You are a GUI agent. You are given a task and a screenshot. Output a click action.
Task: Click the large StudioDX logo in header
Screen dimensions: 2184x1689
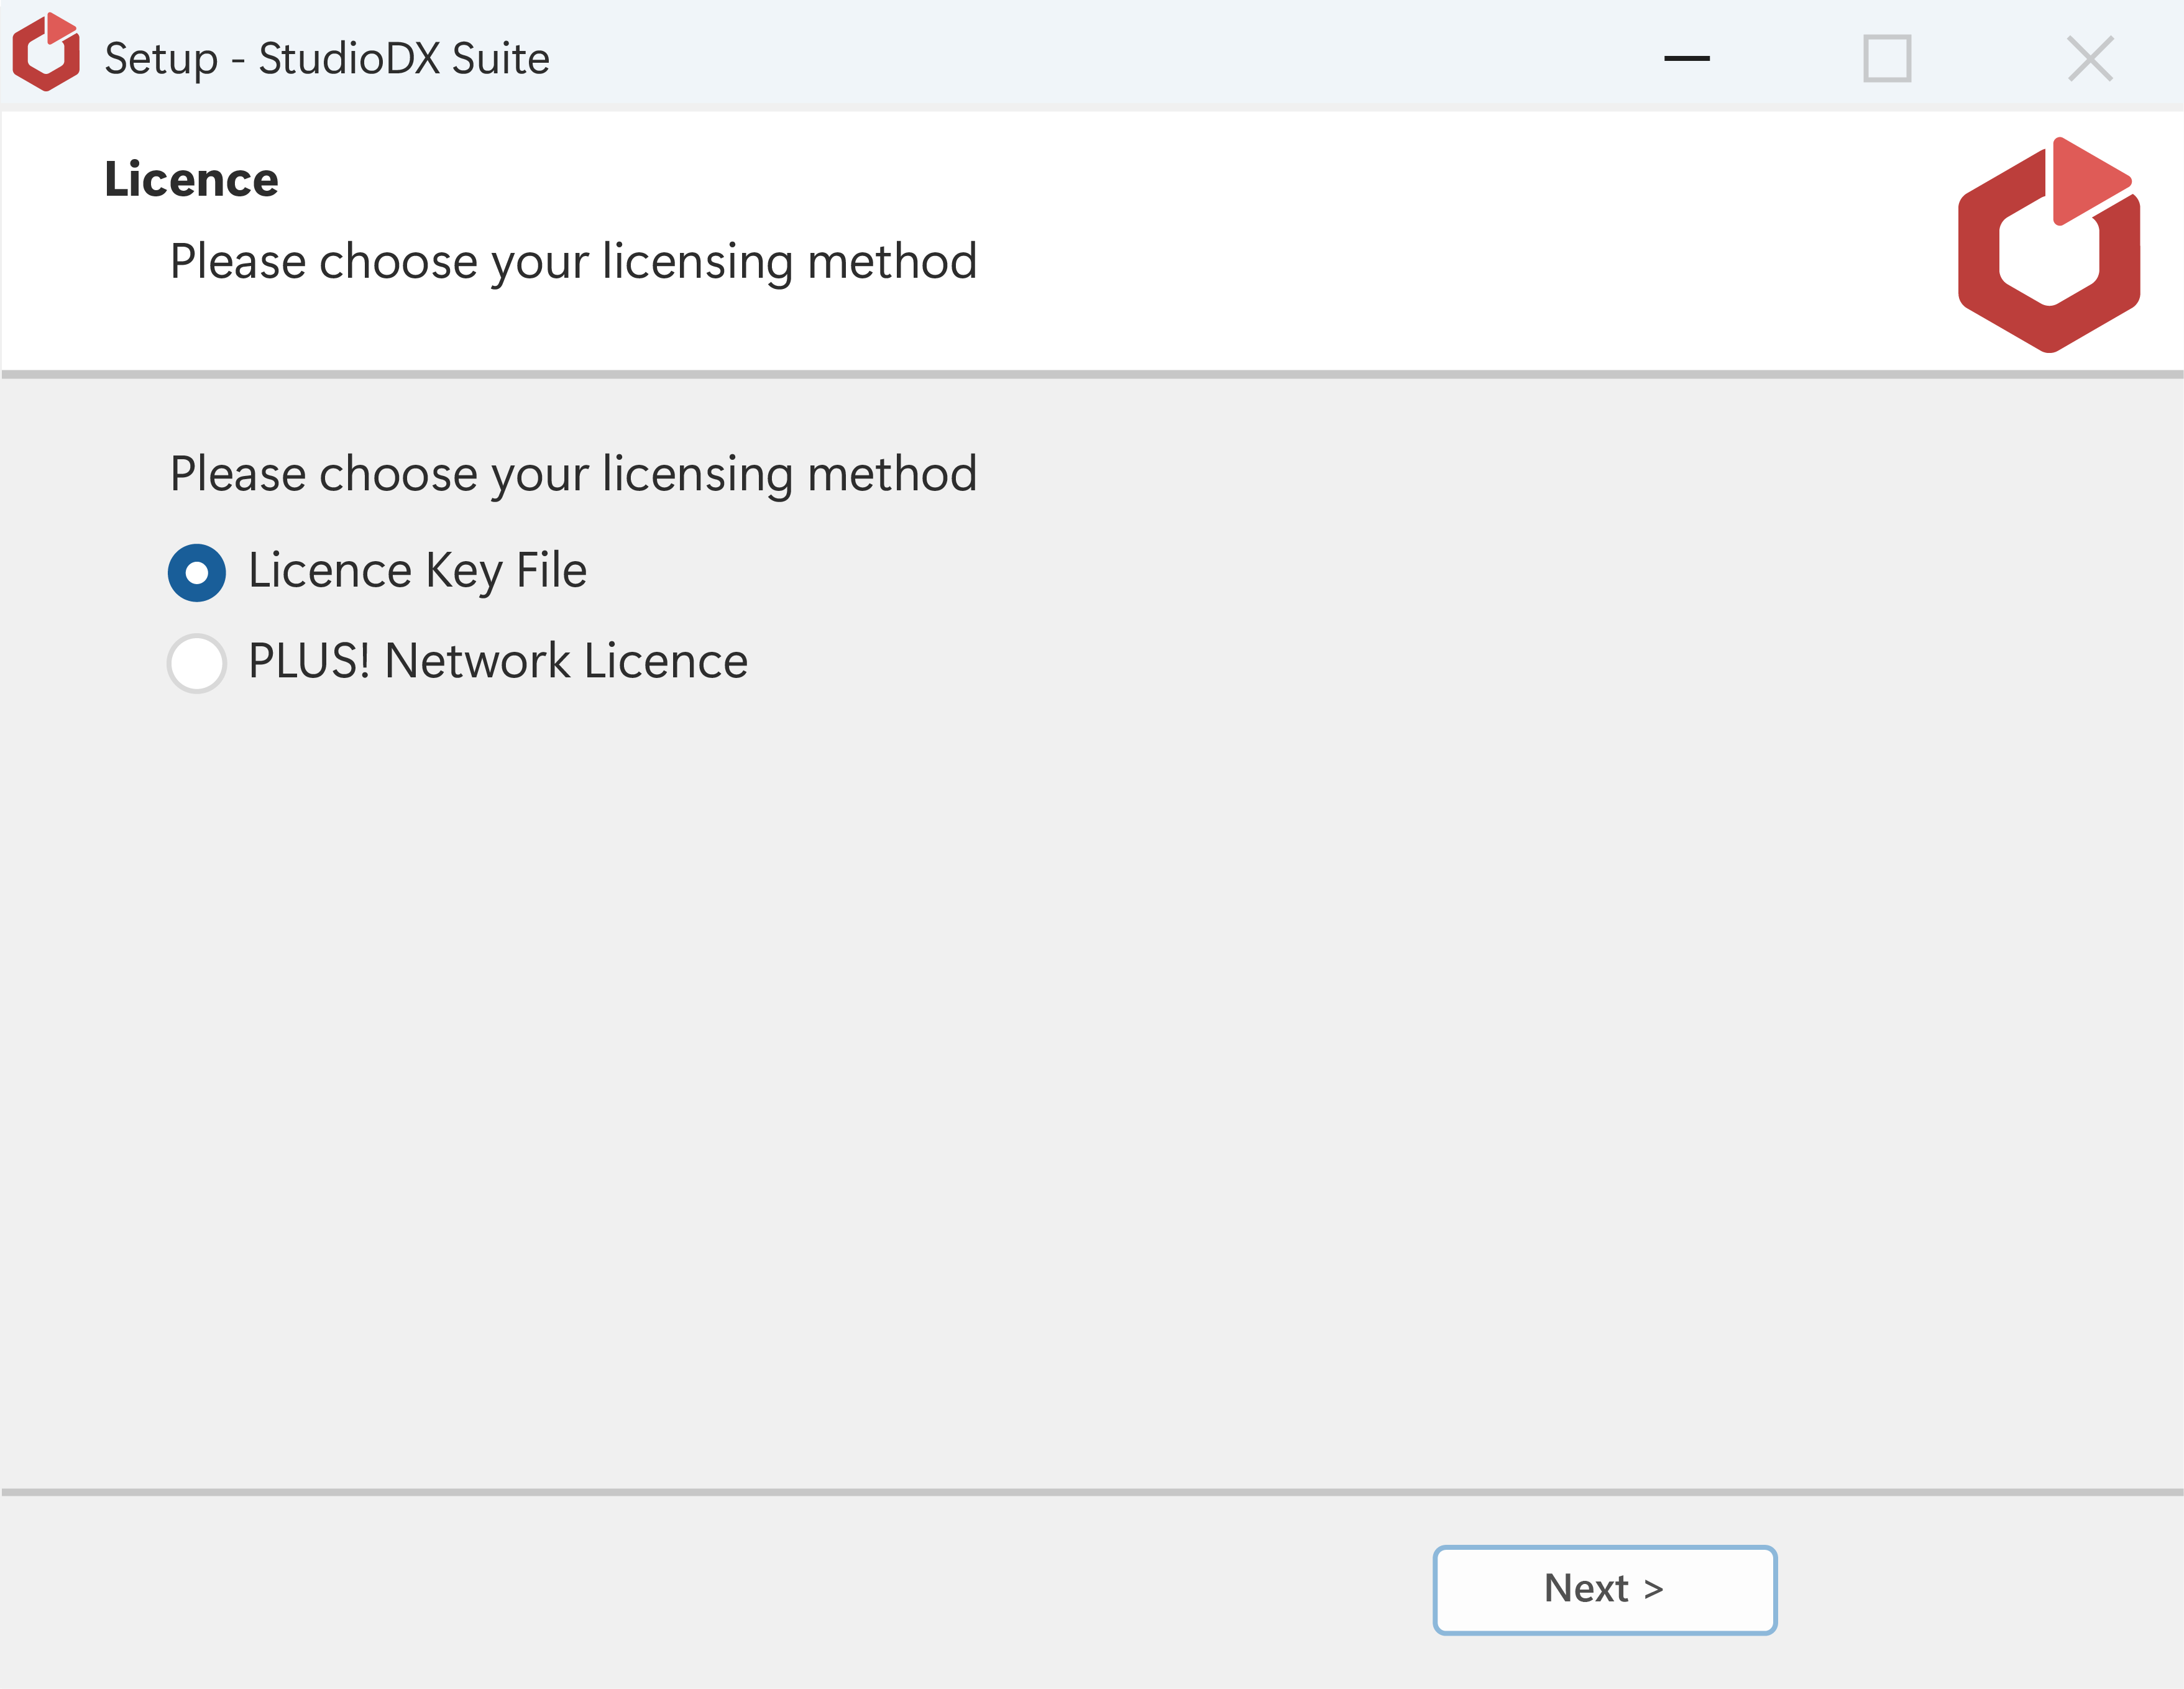pos(2048,245)
